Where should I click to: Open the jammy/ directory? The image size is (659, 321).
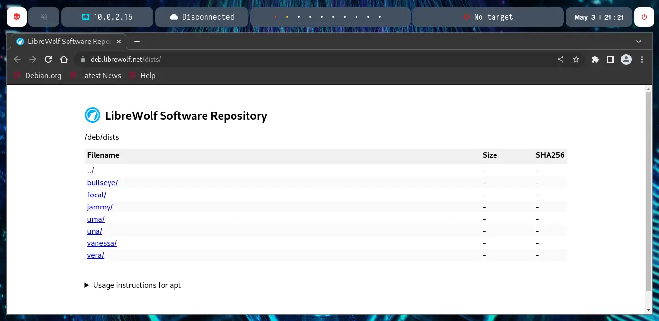[100, 207]
